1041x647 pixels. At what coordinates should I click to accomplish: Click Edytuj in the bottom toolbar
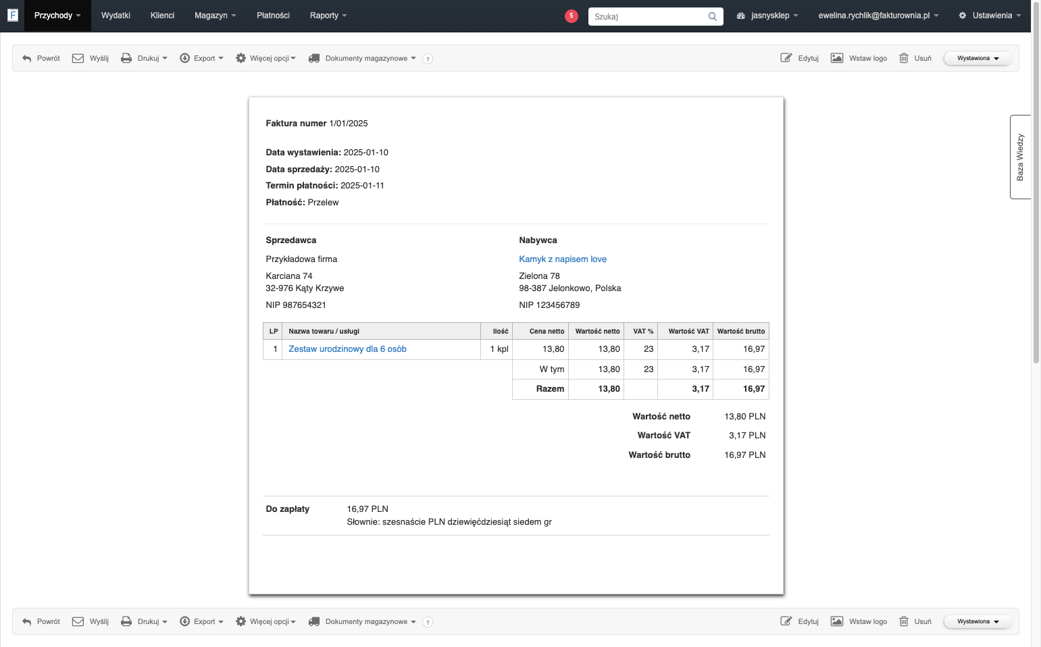800,621
